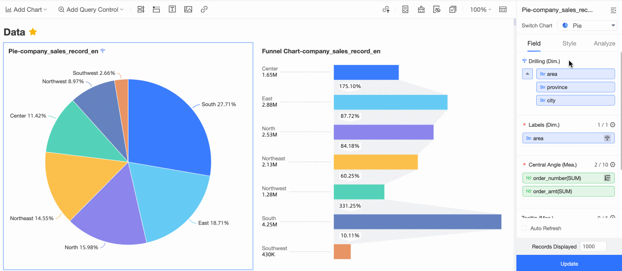Image resolution: width=622 pixels, height=271 pixels.
Task: Click drill icon beside pie chart title
Action: (x=103, y=51)
